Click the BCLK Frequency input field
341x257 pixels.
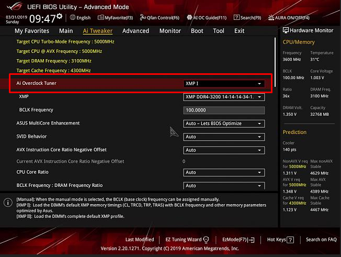tap(224, 110)
